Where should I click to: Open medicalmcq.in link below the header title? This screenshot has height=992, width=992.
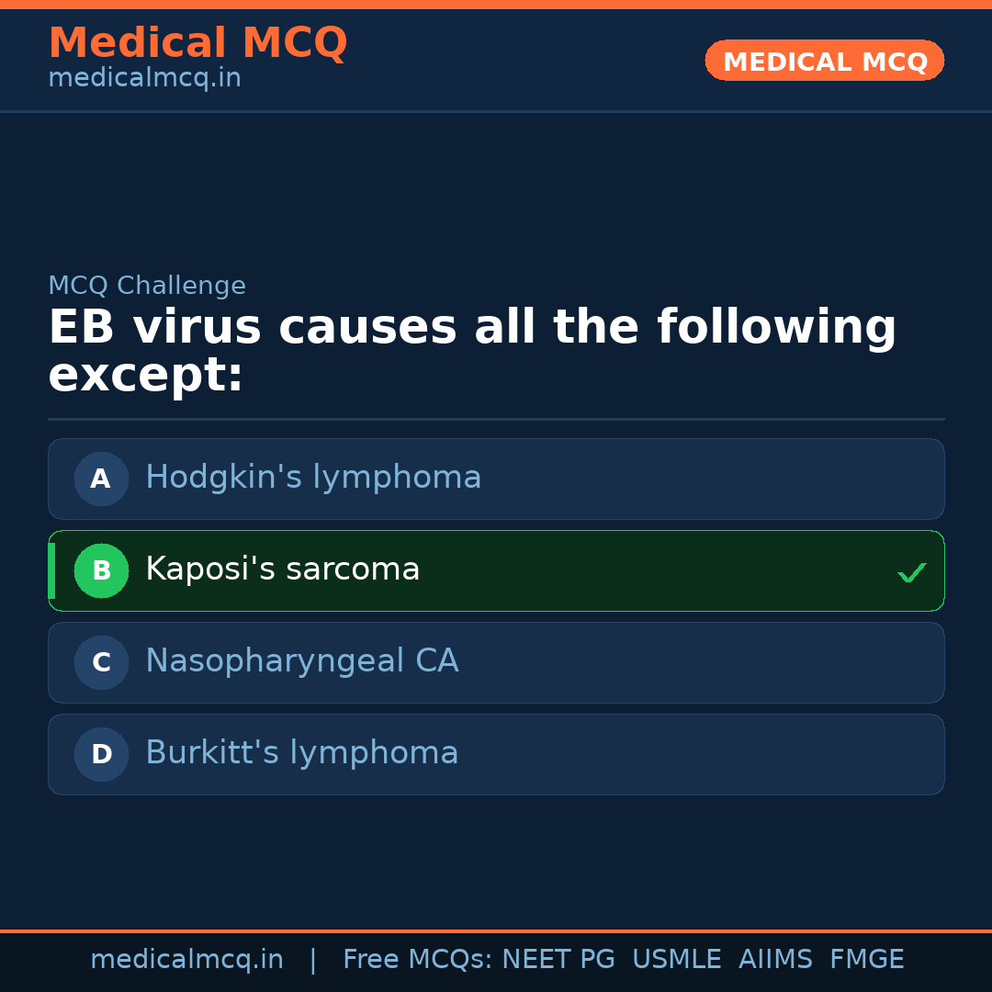pyautogui.click(x=144, y=79)
